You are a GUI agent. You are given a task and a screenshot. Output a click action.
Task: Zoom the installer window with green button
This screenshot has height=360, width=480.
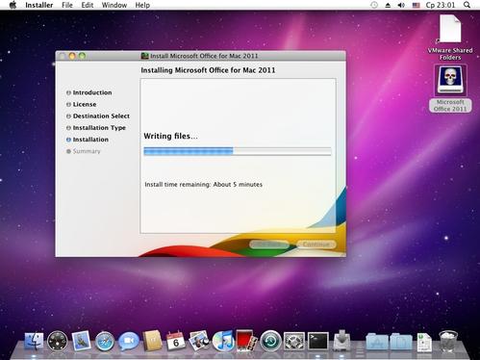click(x=82, y=56)
